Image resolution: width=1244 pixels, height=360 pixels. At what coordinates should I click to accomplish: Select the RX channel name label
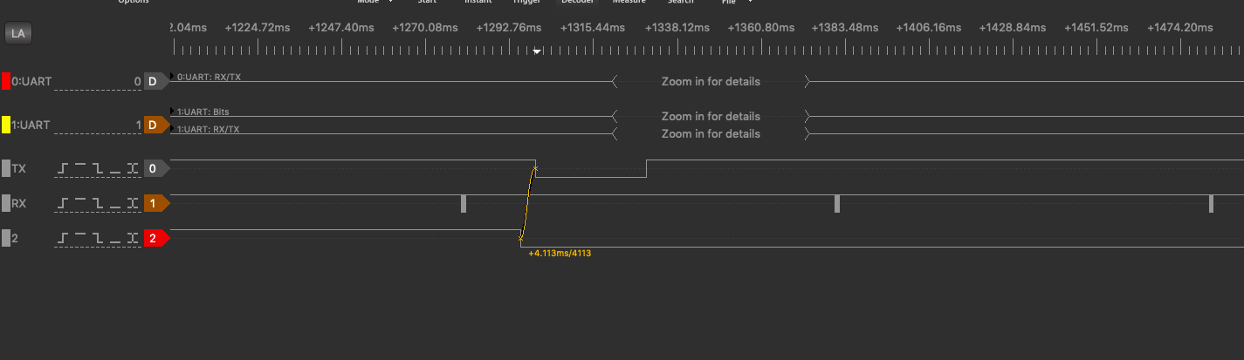click(x=19, y=204)
